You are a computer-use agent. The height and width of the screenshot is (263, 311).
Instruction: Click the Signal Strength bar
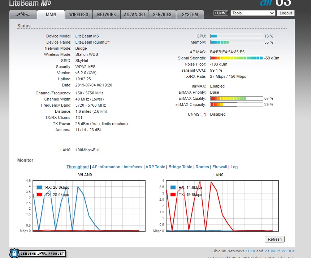click(237, 58)
